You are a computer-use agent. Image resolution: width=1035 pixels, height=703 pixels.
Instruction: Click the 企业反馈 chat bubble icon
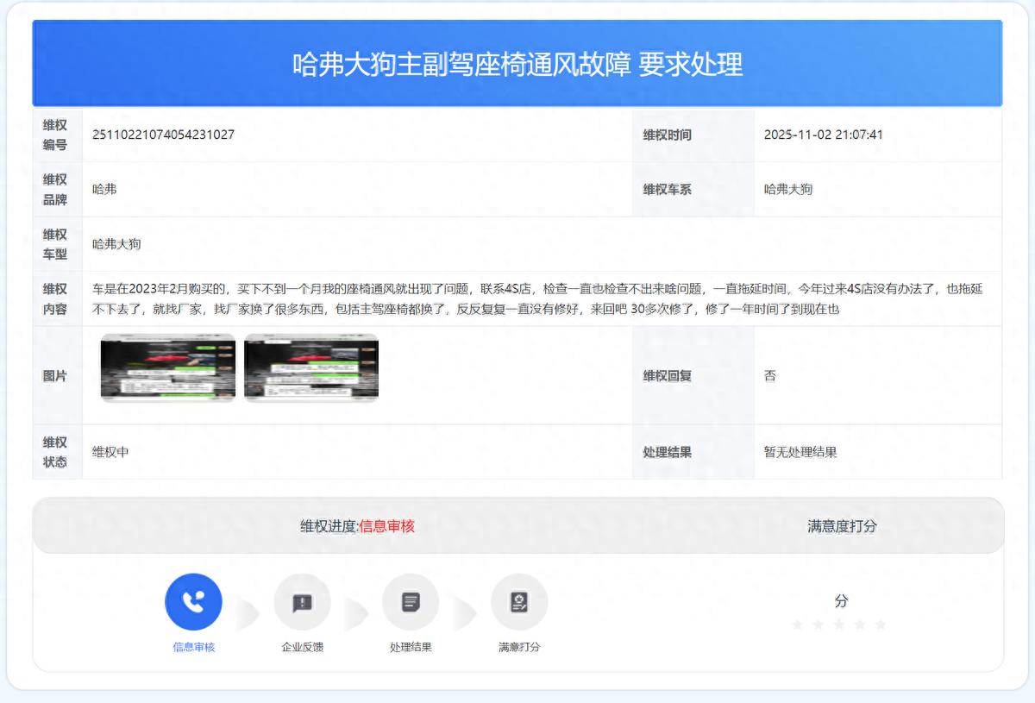[x=302, y=602]
